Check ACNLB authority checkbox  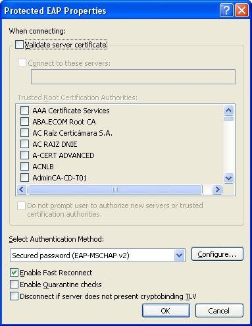point(24,166)
